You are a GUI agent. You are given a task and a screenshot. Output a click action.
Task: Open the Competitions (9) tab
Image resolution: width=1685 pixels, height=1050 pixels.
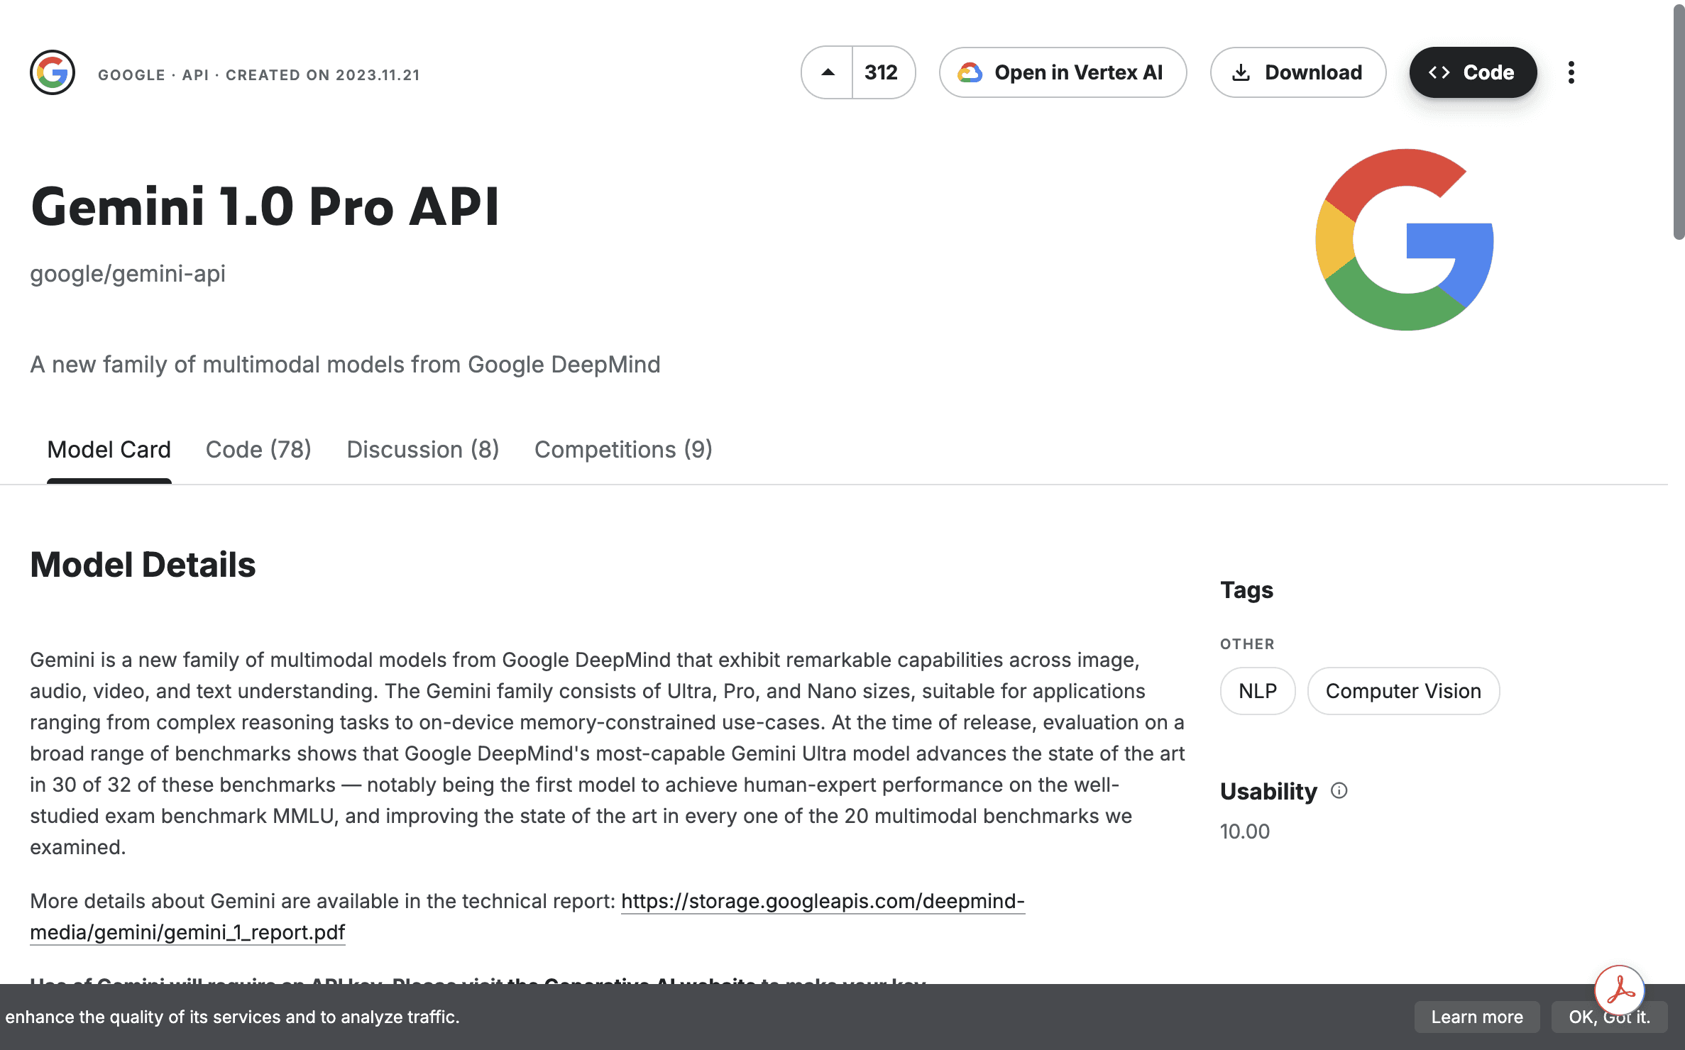[623, 449]
